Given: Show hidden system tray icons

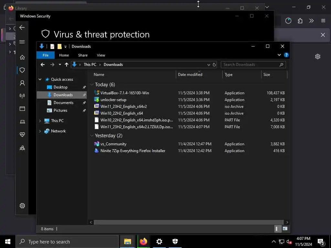Looking at the screenshot, I should (273, 242).
